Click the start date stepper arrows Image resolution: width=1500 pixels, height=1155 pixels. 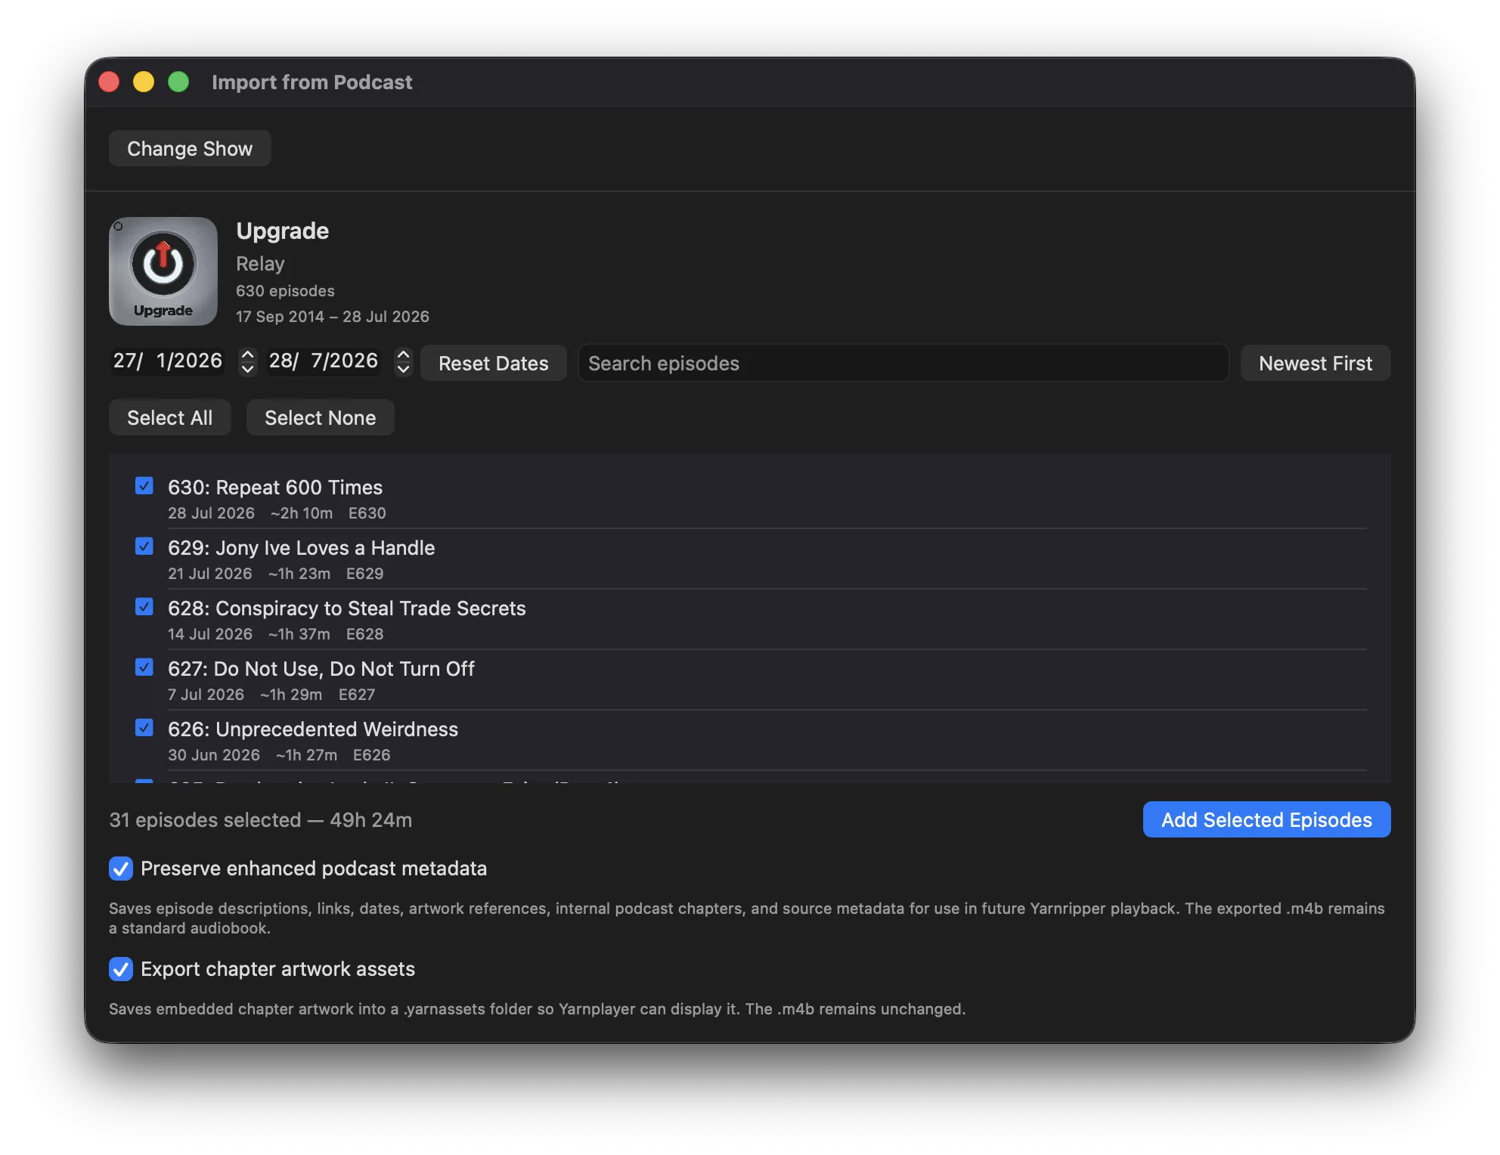click(x=247, y=361)
